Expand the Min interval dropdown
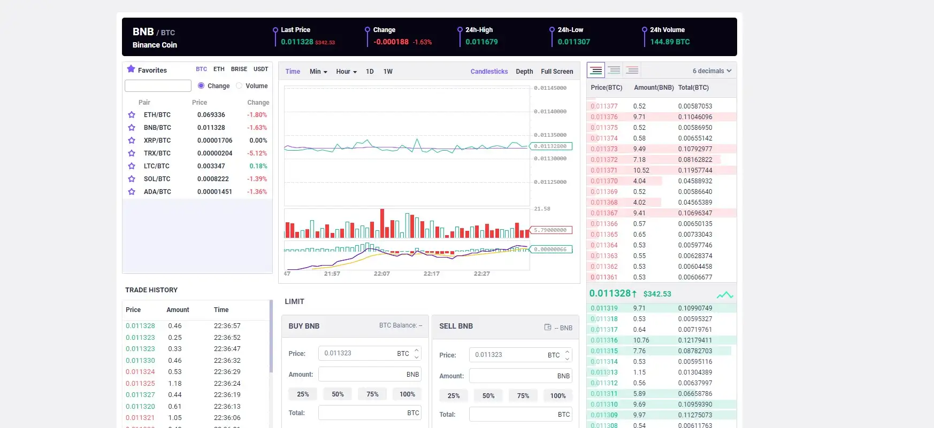 click(x=318, y=72)
